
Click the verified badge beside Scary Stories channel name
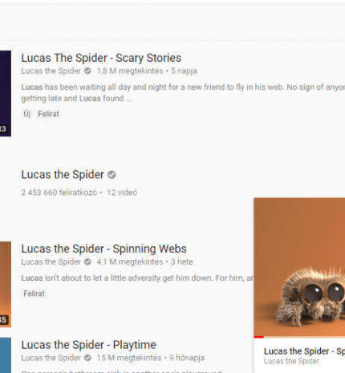coord(87,71)
